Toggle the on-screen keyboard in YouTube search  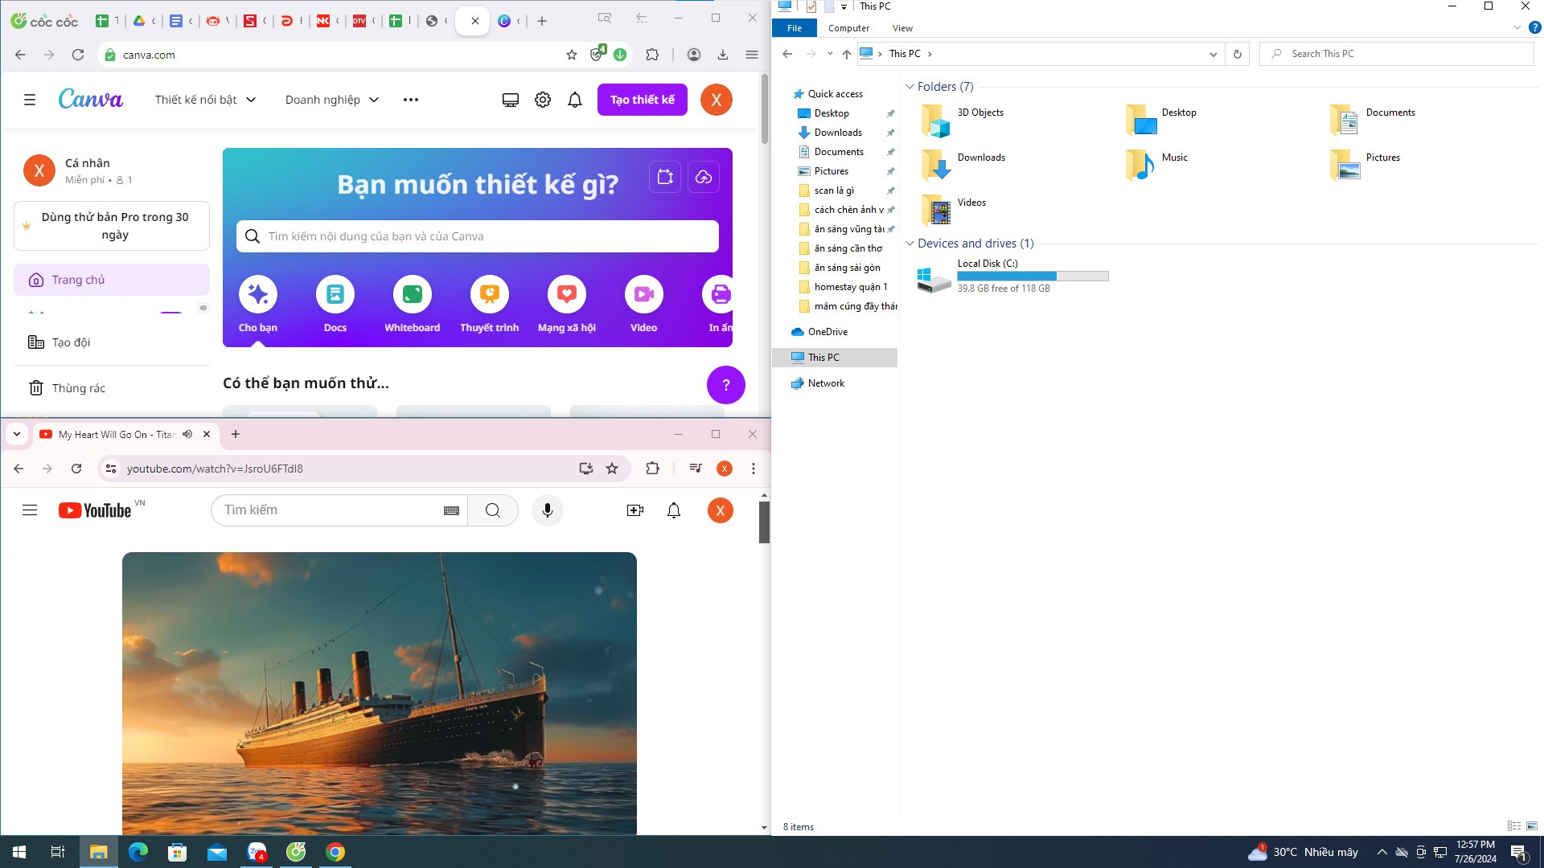452,510
